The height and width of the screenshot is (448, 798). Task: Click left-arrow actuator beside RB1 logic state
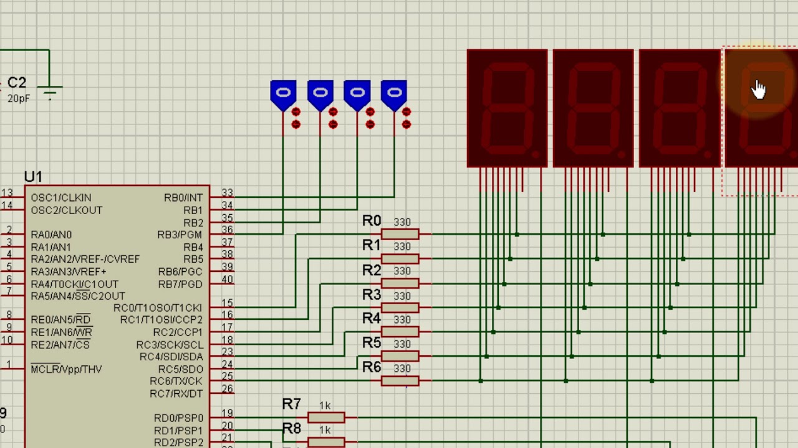click(x=370, y=124)
